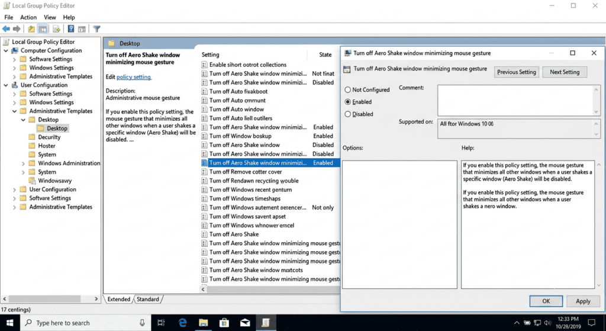606x331 pixels.
Task: Click the Up One Level folder icon
Action: click(31, 29)
